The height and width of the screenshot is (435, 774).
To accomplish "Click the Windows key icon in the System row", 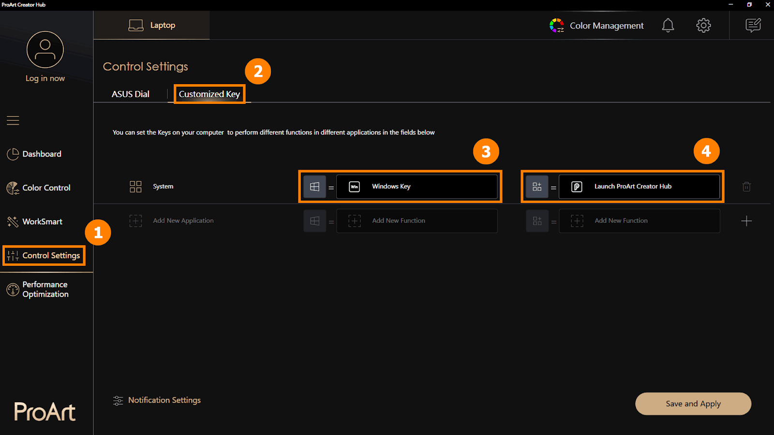I will click(314, 187).
